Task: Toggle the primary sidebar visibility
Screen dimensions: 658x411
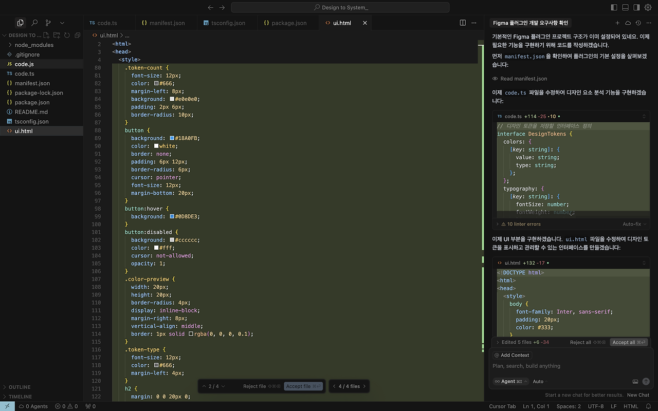Action: point(614,7)
